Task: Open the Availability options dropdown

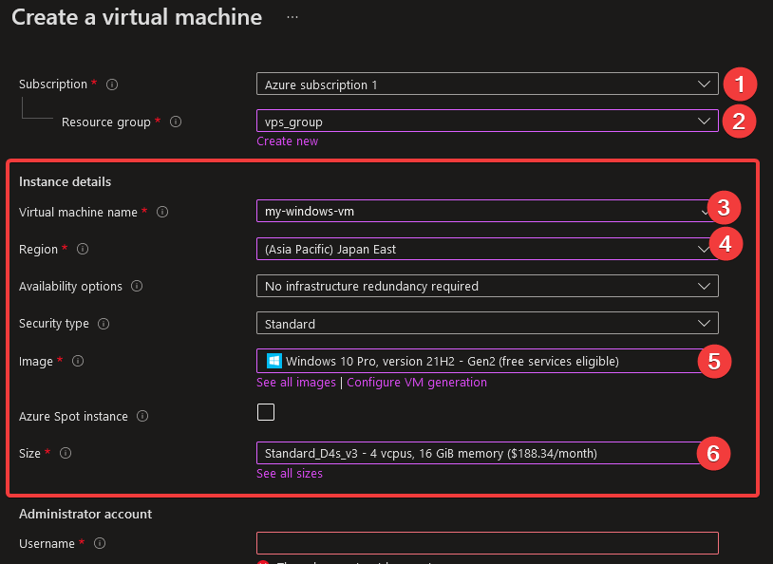Action: tap(487, 286)
